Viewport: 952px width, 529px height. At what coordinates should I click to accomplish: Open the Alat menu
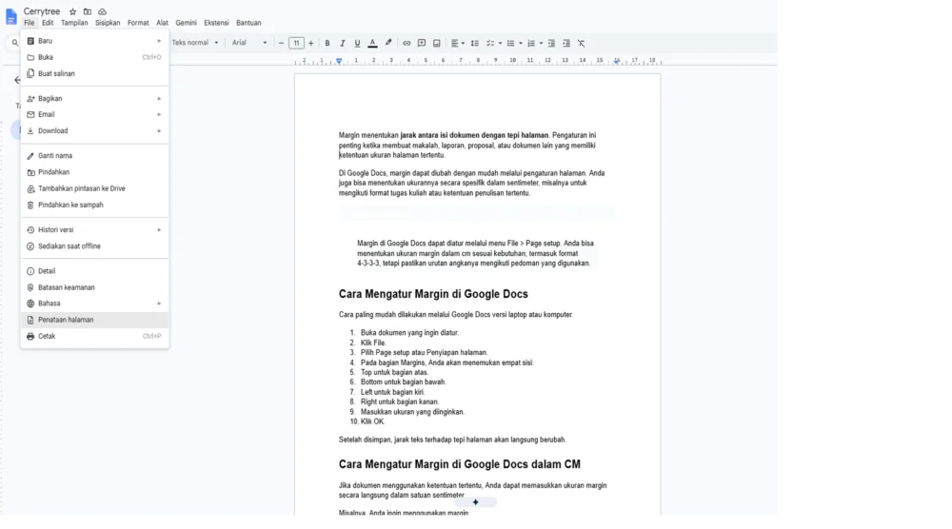[162, 23]
